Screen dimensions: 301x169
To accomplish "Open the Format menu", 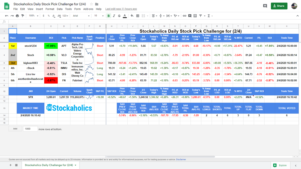I will coord(50,9).
